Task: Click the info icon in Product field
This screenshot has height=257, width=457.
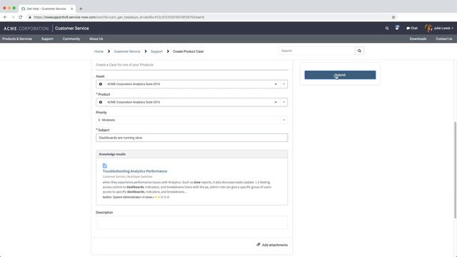Action: (x=101, y=102)
